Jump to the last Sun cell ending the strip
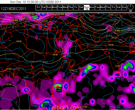The image size is (135, 110). [x=124, y=7]
